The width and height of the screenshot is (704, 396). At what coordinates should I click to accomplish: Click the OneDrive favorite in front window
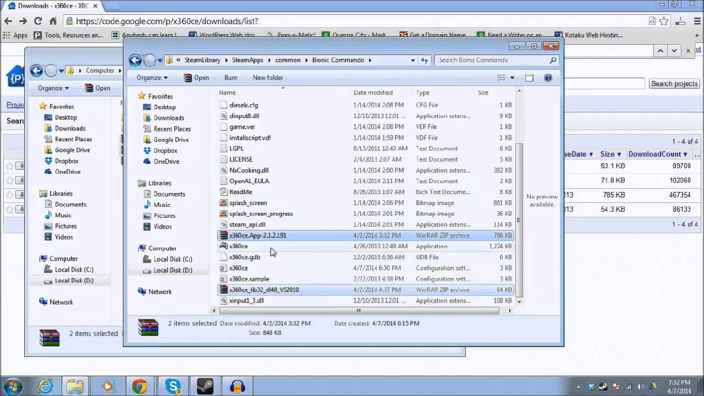tap(166, 161)
